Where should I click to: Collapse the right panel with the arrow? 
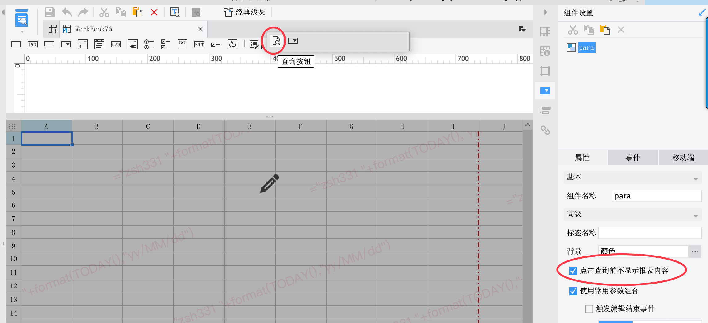pos(545,12)
